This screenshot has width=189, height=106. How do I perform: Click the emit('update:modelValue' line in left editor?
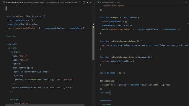coord(46,28)
